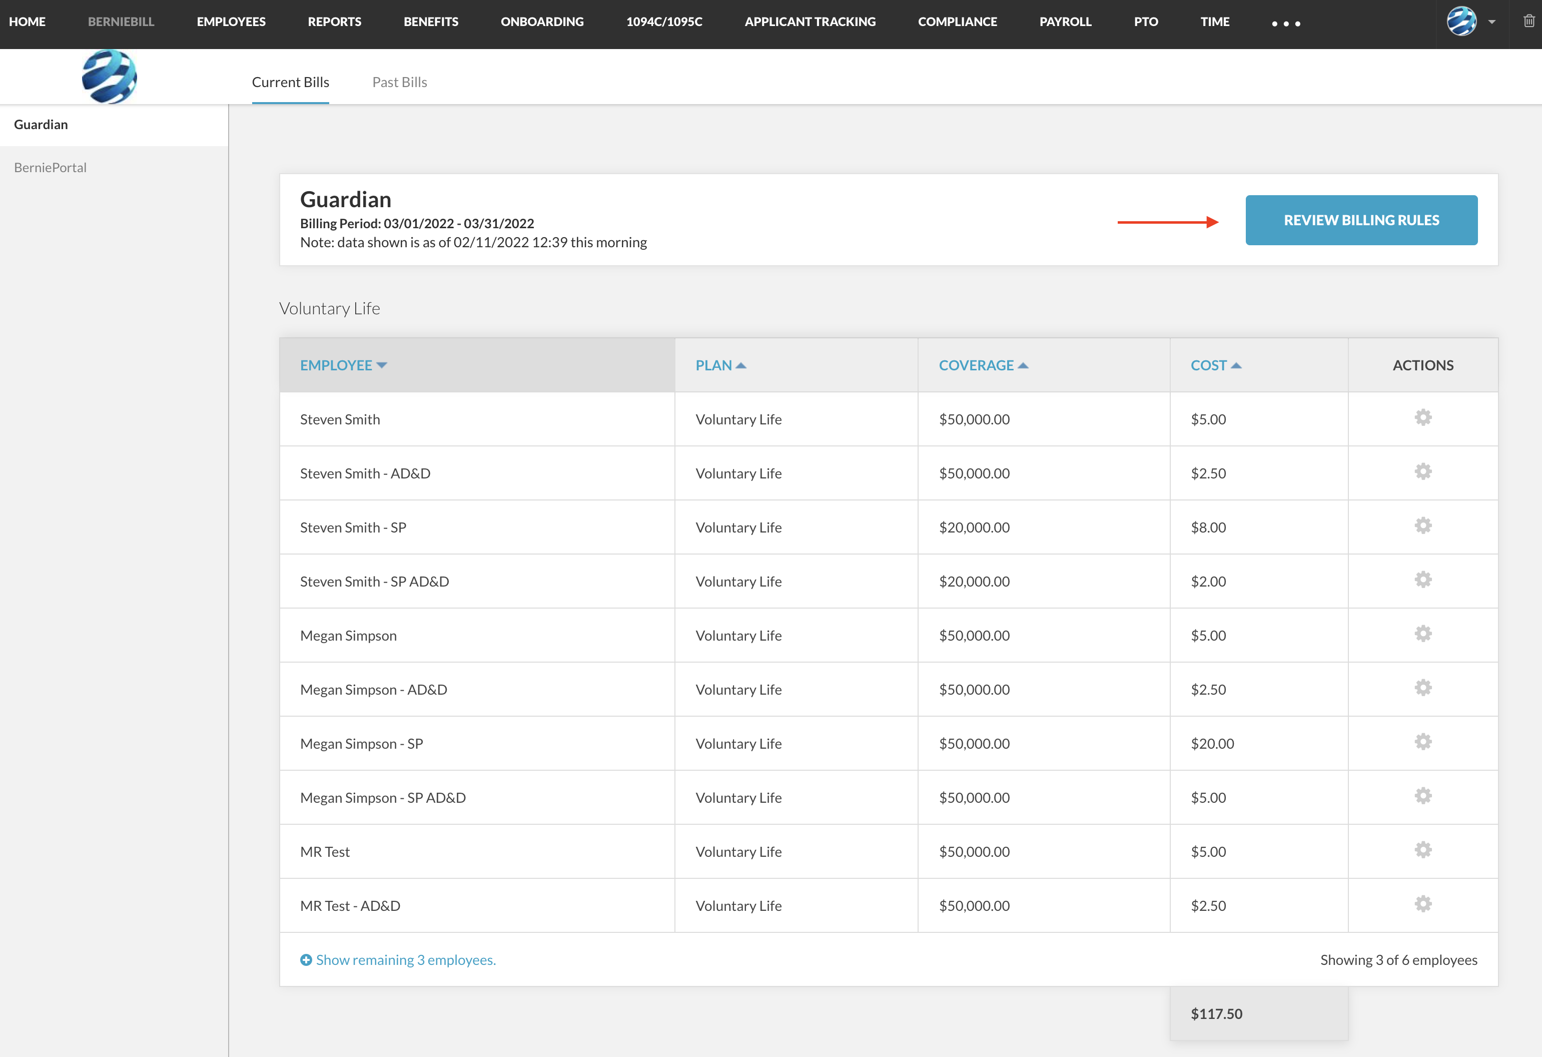Screen dimensions: 1542x1057
Task: Sort table by Coverage column
Action: pyautogui.click(x=983, y=365)
